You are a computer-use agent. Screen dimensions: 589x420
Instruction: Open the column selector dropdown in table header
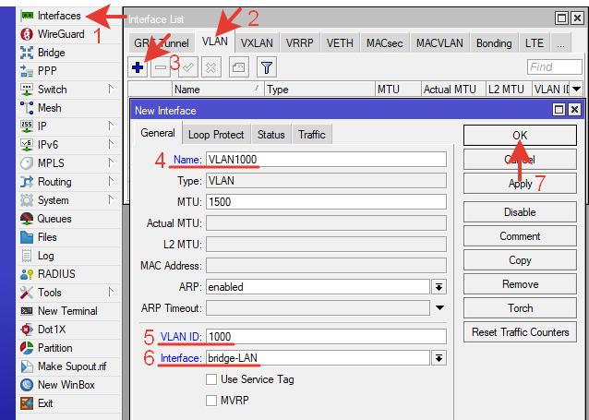tap(577, 90)
